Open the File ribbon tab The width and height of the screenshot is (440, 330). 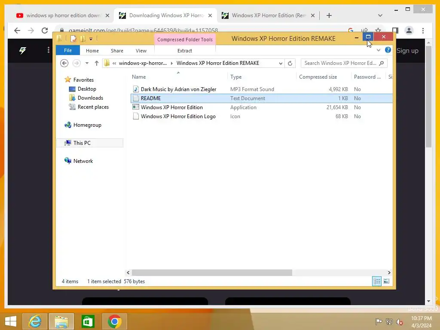pyautogui.click(x=67, y=51)
